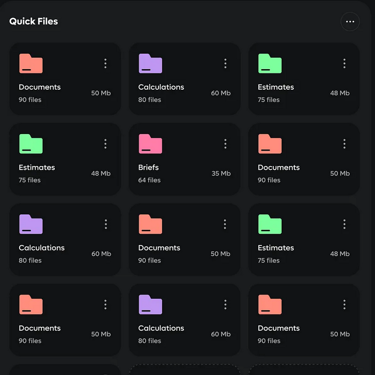Open the third-row Documents card's three-dot menu
This screenshot has height=375, width=375.
pyautogui.click(x=225, y=224)
